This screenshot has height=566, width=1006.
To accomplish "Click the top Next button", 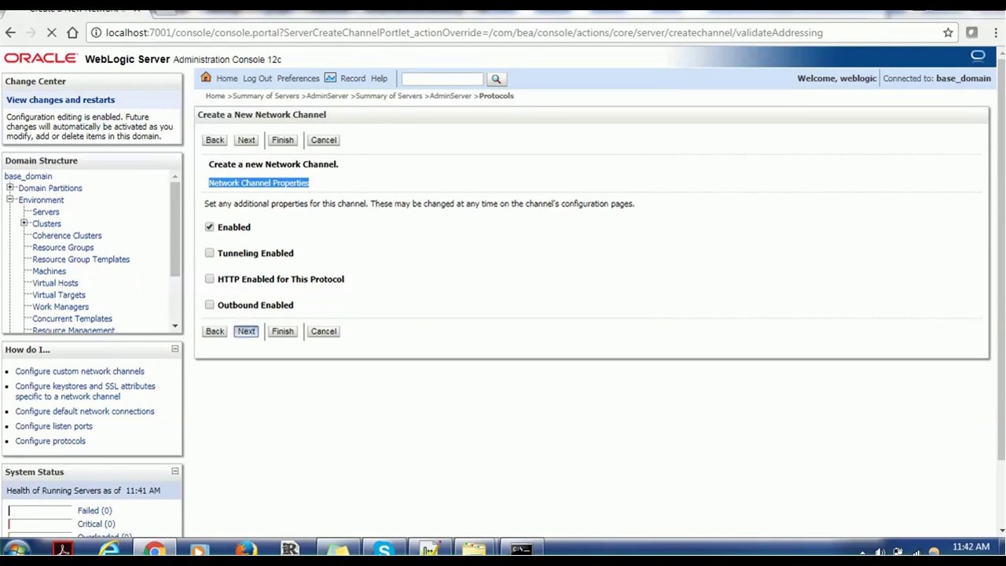I will coord(246,140).
